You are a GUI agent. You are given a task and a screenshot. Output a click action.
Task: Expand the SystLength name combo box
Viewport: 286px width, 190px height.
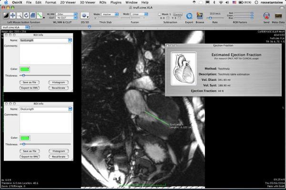pyautogui.click(x=69, y=41)
